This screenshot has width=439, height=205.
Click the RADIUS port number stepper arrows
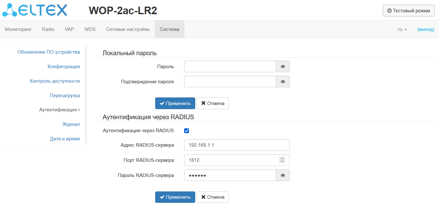click(x=282, y=160)
